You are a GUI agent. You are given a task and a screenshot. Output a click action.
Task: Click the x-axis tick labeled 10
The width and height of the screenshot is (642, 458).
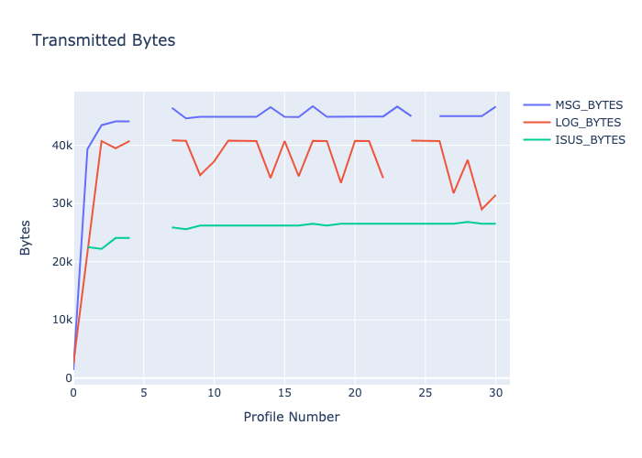[214, 392]
